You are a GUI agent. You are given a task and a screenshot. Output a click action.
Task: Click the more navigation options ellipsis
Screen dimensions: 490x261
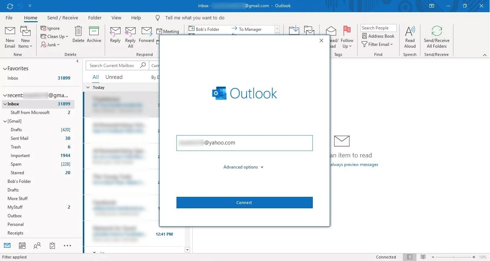[67, 246]
